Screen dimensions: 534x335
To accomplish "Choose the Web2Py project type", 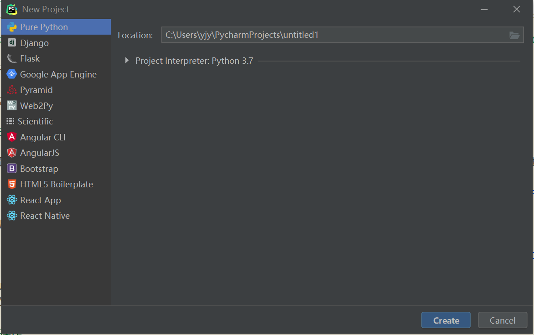I will [34, 105].
